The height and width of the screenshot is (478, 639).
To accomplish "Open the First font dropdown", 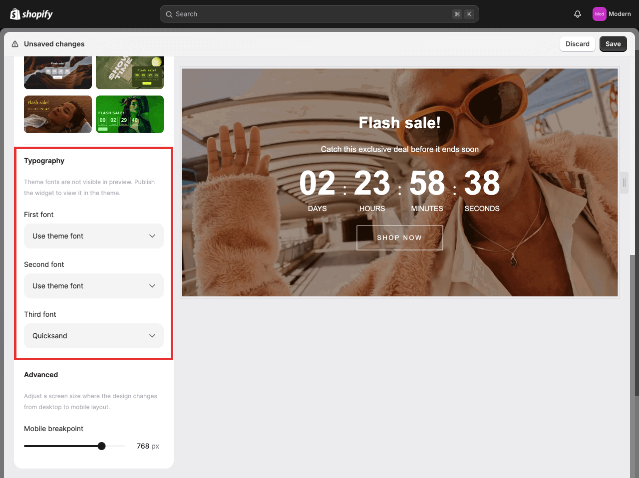I will 93,236.
